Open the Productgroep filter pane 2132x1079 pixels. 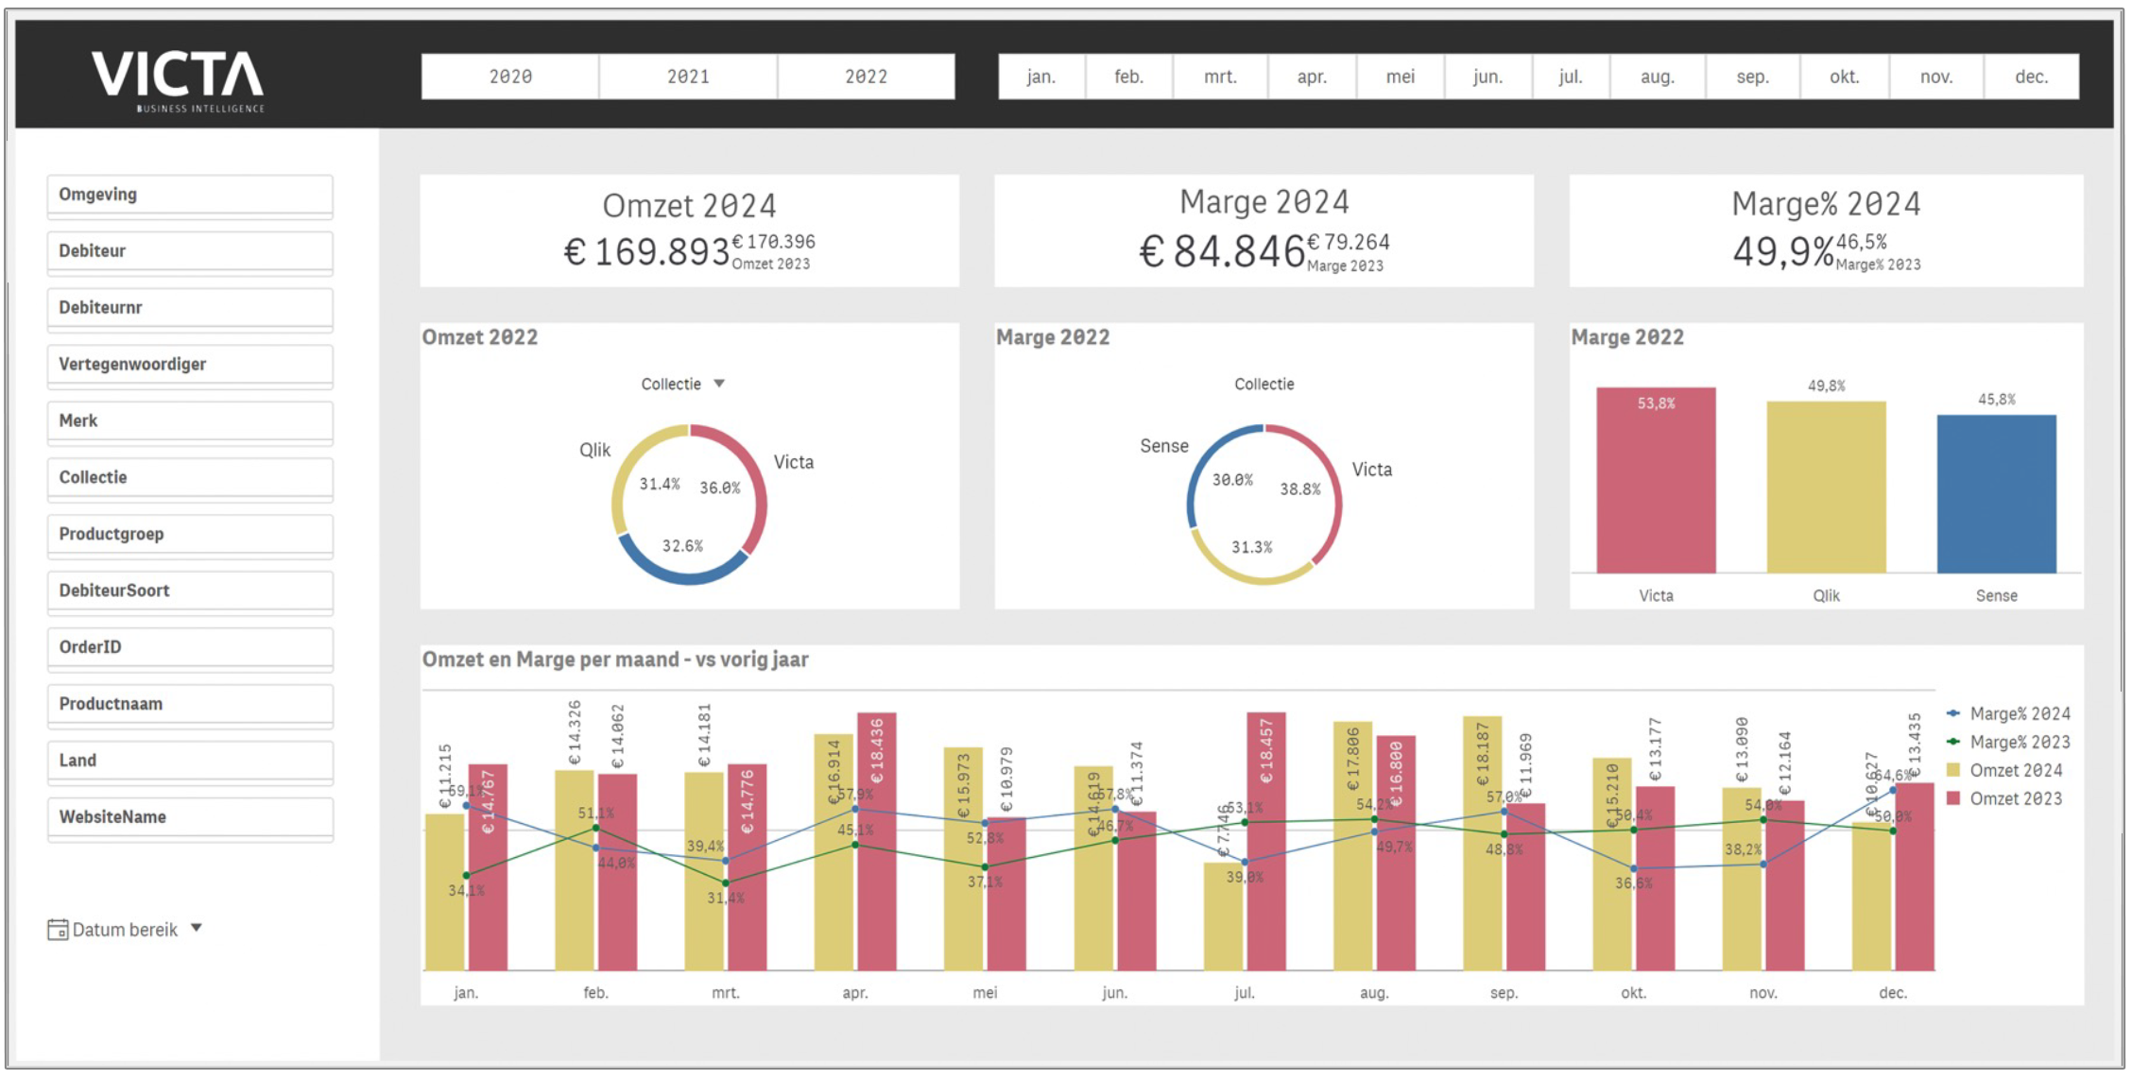[x=190, y=536]
